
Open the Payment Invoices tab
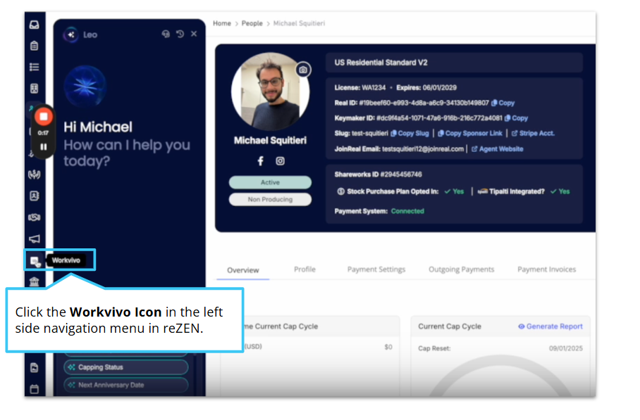click(546, 269)
